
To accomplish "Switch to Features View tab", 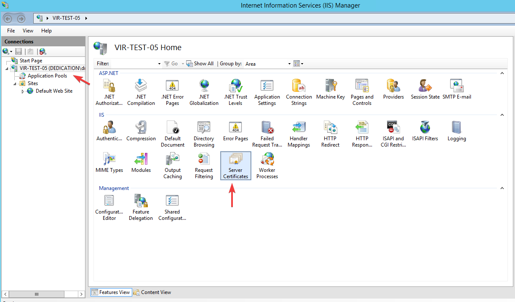I will click(x=111, y=292).
